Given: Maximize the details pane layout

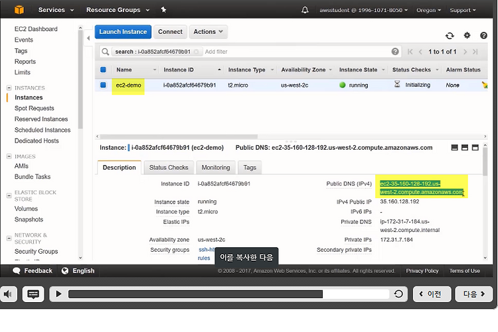Looking at the screenshot, I should 475,148.
